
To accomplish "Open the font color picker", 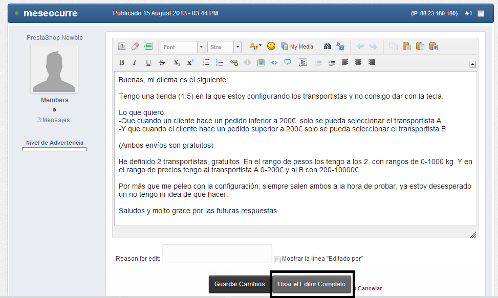I will [x=255, y=47].
